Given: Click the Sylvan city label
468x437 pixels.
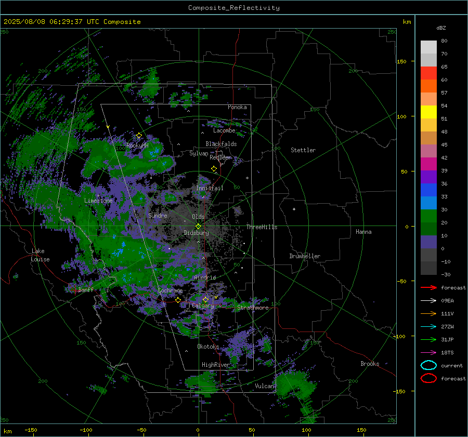Looking at the screenshot, I should point(199,153).
